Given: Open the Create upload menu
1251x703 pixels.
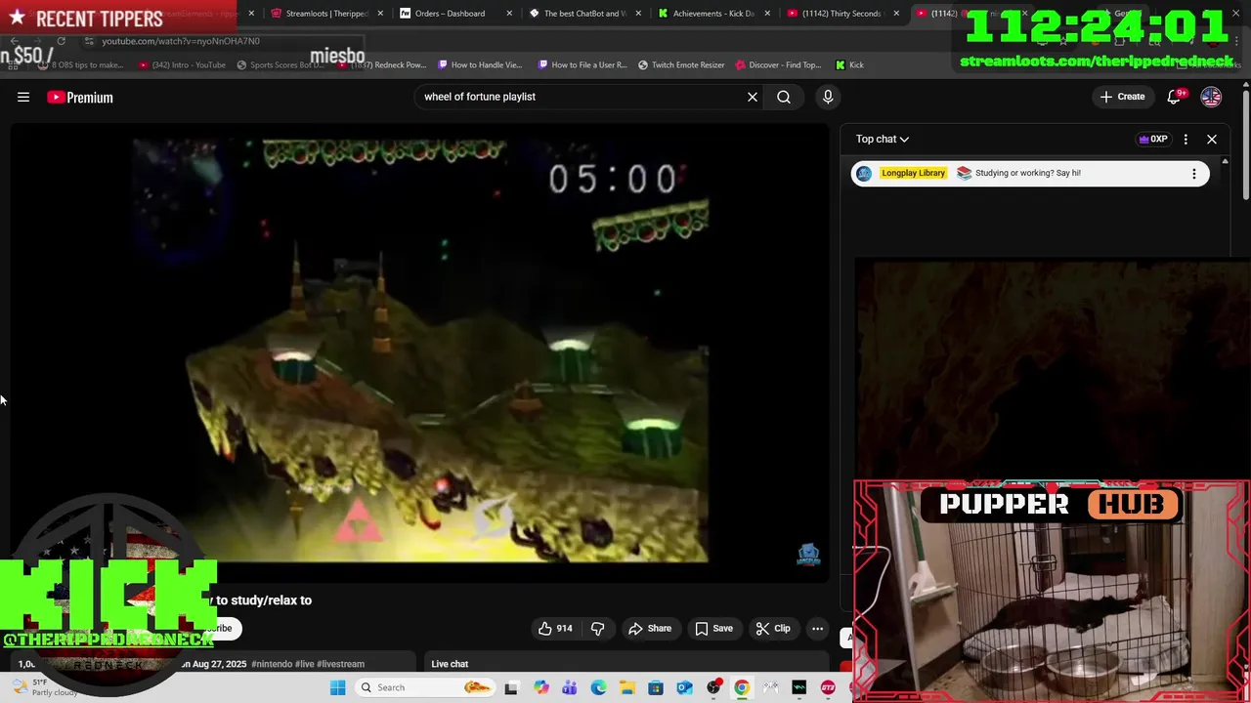Looking at the screenshot, I should [1122, 97].
